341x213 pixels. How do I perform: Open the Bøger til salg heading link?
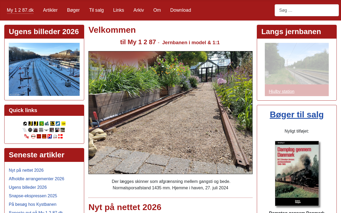click(x=297, y=114)
